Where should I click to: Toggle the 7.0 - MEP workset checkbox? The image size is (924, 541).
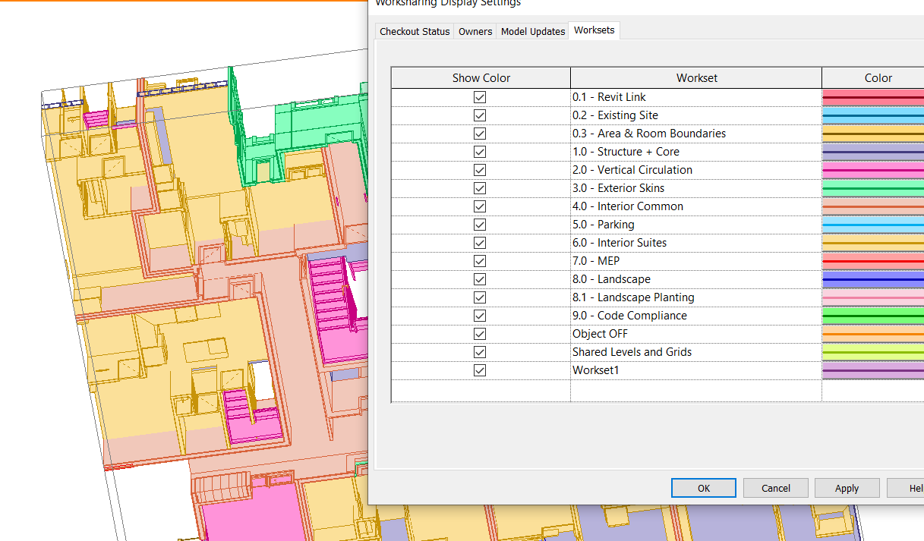[479, 260]
